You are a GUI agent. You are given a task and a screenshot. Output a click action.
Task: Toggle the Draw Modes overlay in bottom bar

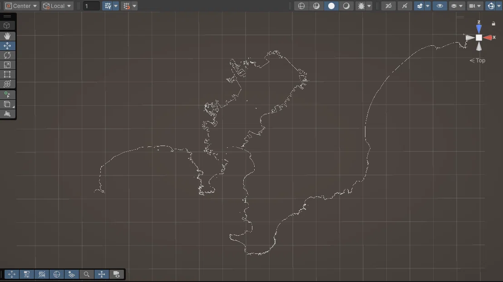(56, 274)
